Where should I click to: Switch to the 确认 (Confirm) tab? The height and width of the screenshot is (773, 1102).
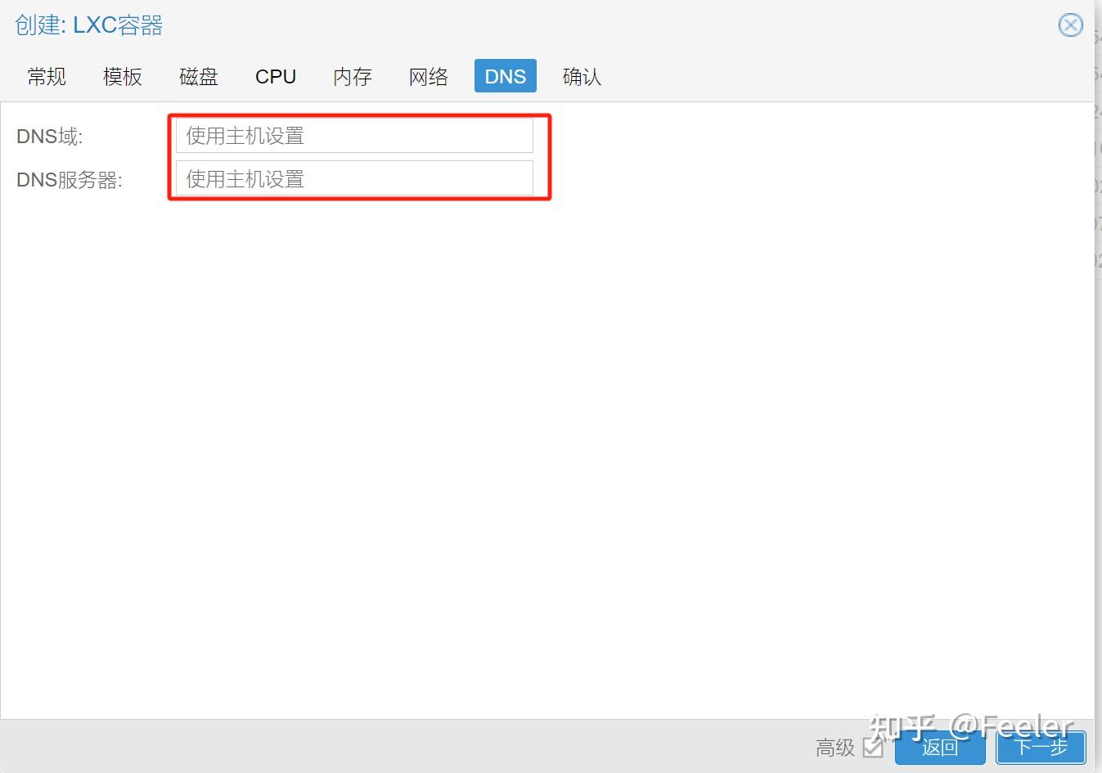point(581,76)
